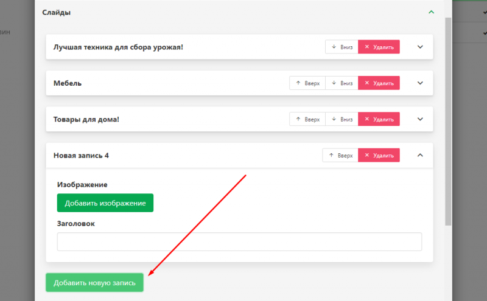Move the Мебель slide down
Image resolution: width=487 pixels, height=301 pixels.
pos(342,83)
